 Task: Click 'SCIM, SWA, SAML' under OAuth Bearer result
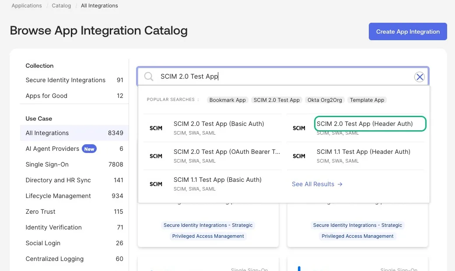pos(194,161)
